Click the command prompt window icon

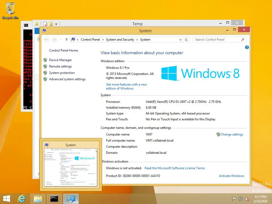tap(26, 25)
